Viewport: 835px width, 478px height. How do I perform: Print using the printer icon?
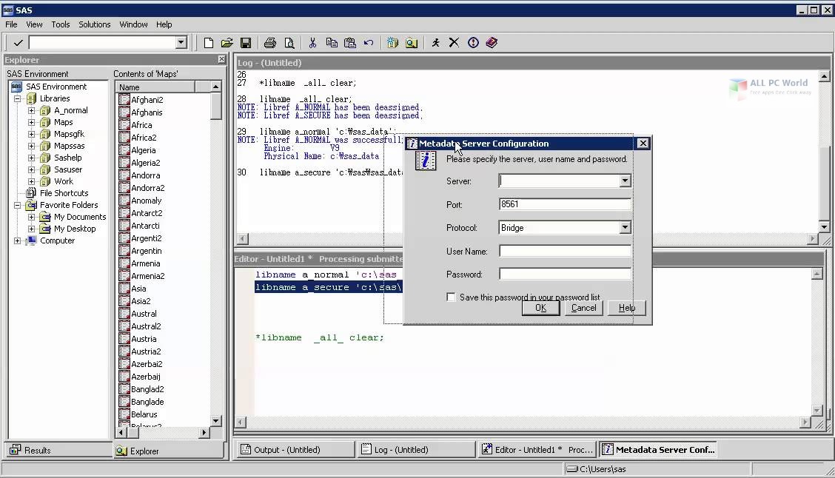[x=270, y=43]
